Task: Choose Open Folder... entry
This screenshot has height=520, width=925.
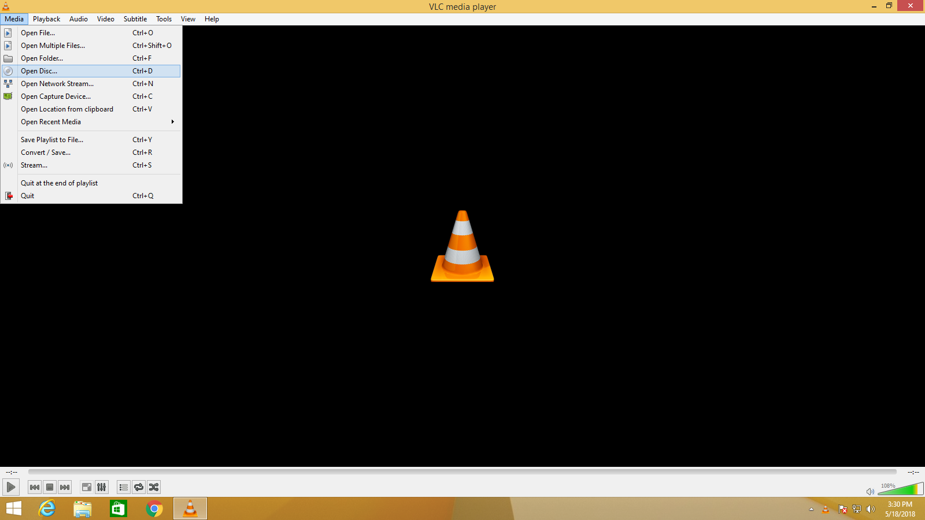Action: point(91,58)
